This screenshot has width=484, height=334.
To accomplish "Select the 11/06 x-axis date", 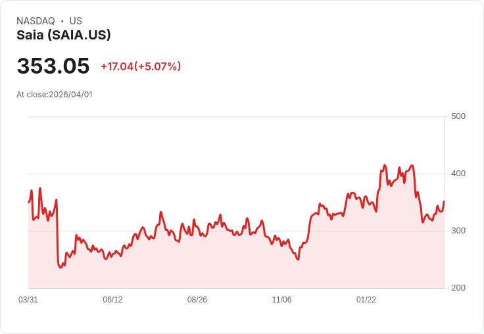I will (281, 300).
